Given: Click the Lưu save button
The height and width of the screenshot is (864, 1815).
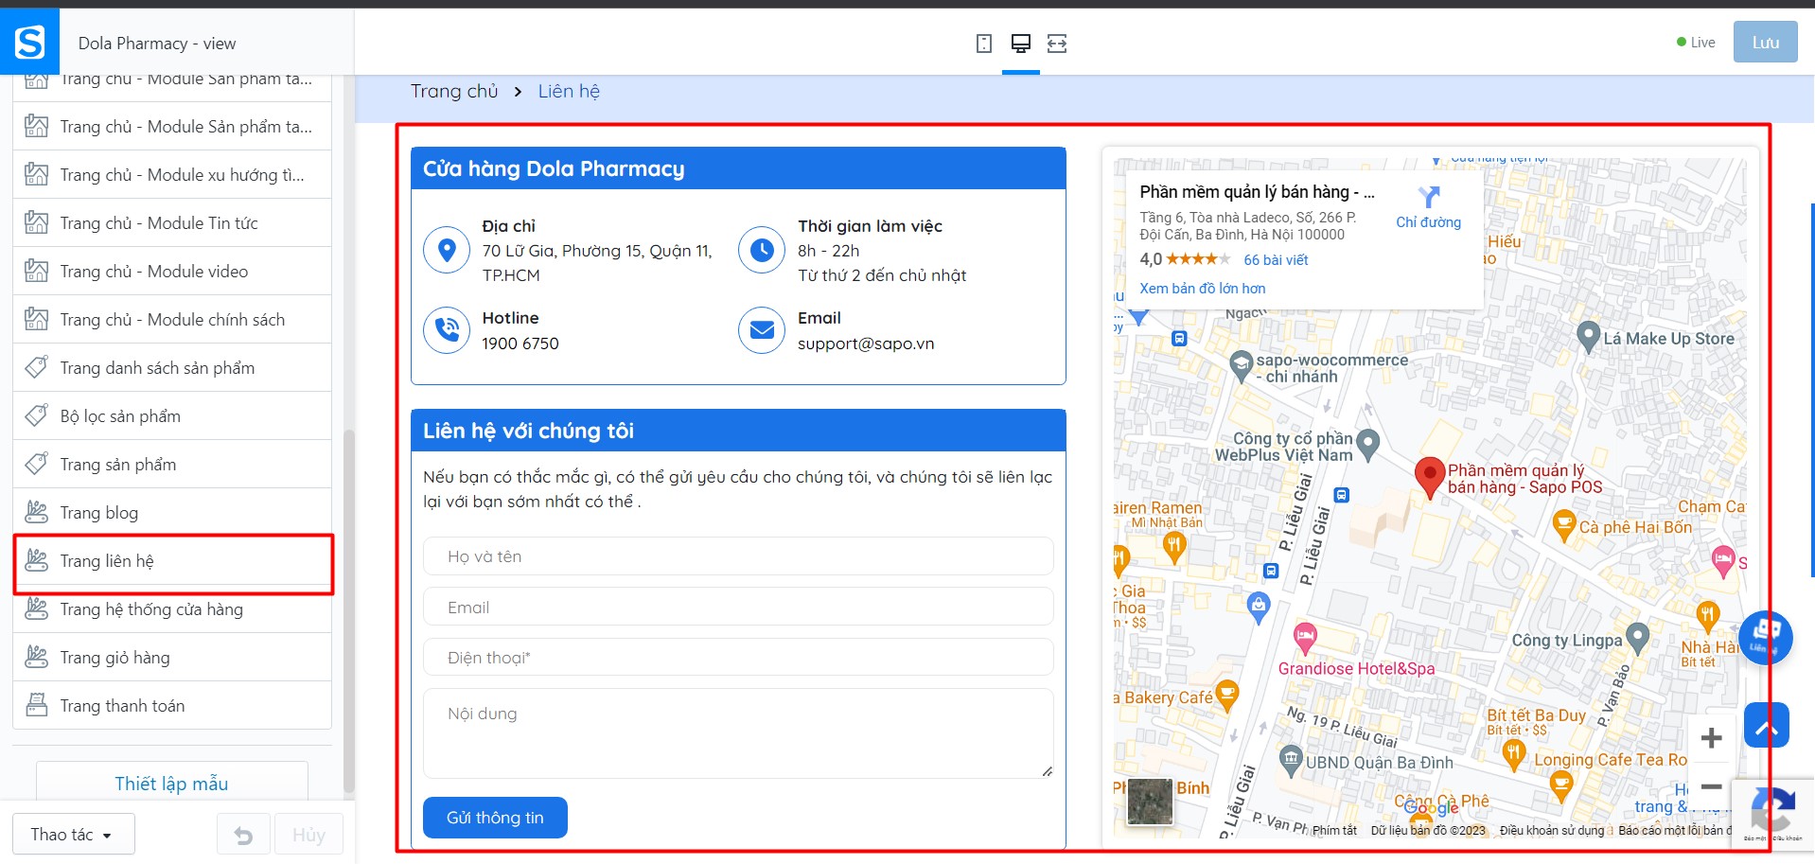Looking at the screenshot, I should [1765, 43].
